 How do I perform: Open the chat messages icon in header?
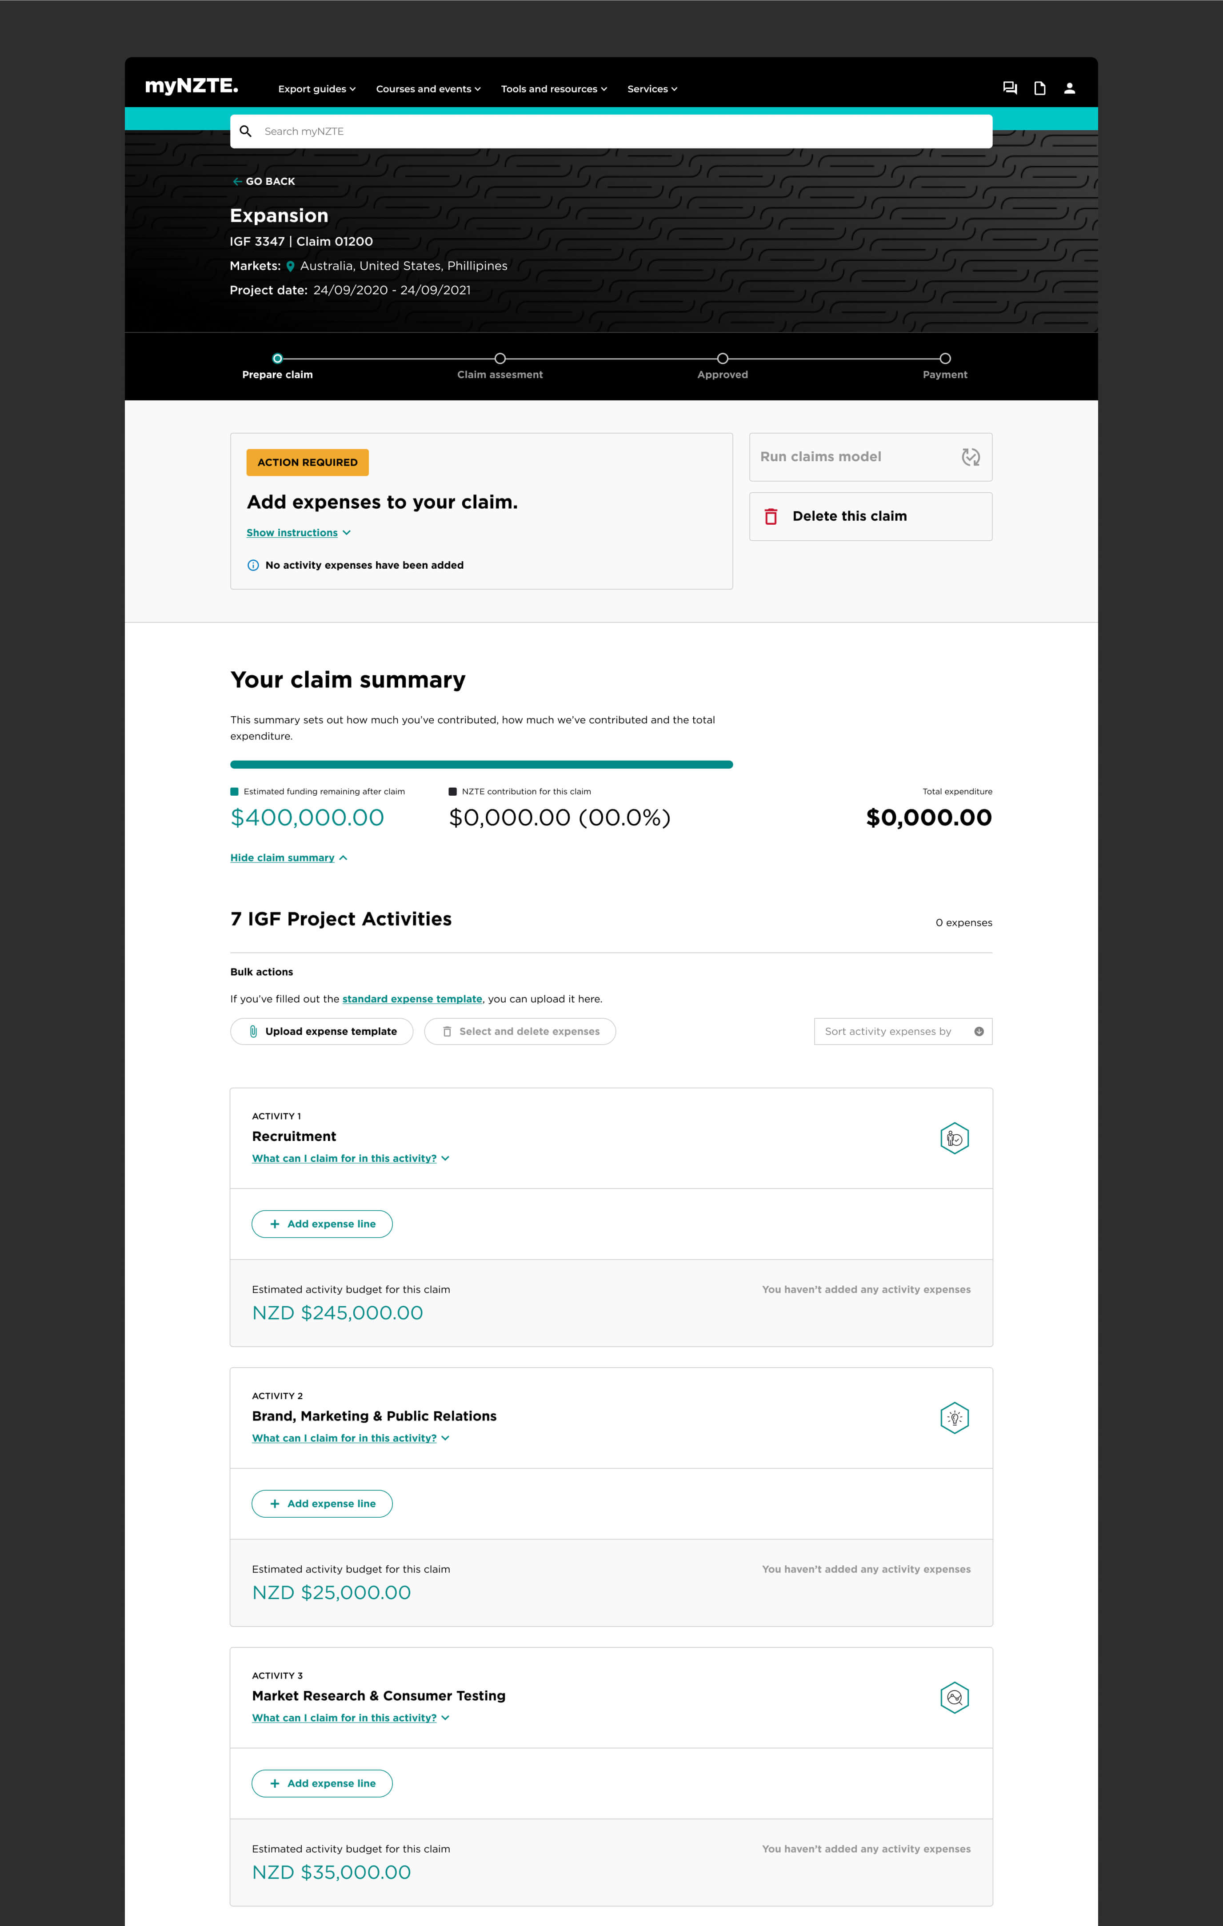coord(1009,88)
